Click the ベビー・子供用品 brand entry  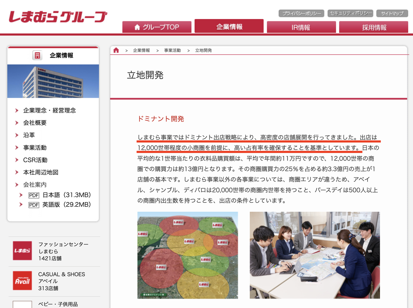58,304
